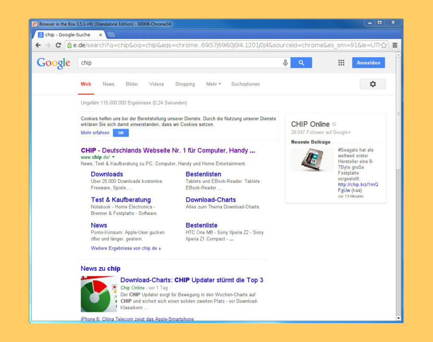Screen dimensions: 433x342
Task: Expand the Mehr dropdown in the results toolbar
Action: 212,84
